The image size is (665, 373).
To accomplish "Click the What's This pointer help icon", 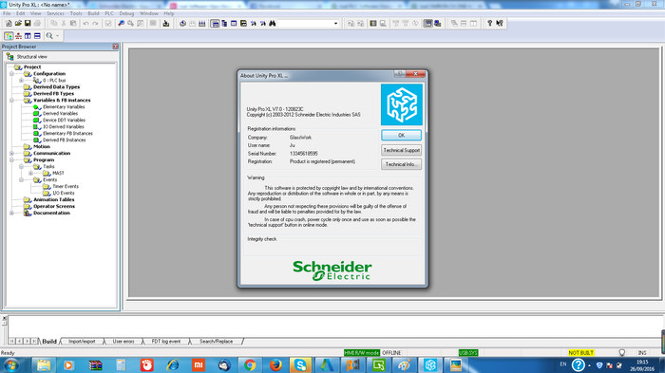I will coord(500,24).
